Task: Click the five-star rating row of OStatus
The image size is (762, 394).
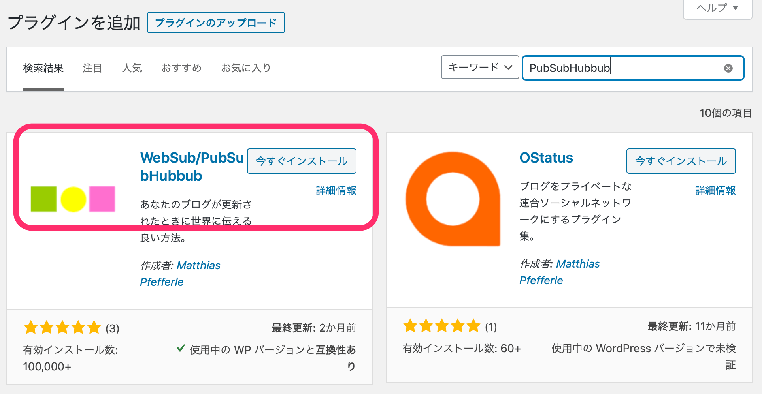Action: pos(442,326)
